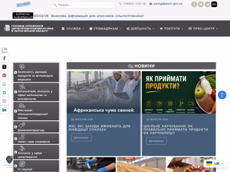Open the news about сільгосптехніки owners
This screenshot has width=230, height=172.
click(x=97, y=16)
